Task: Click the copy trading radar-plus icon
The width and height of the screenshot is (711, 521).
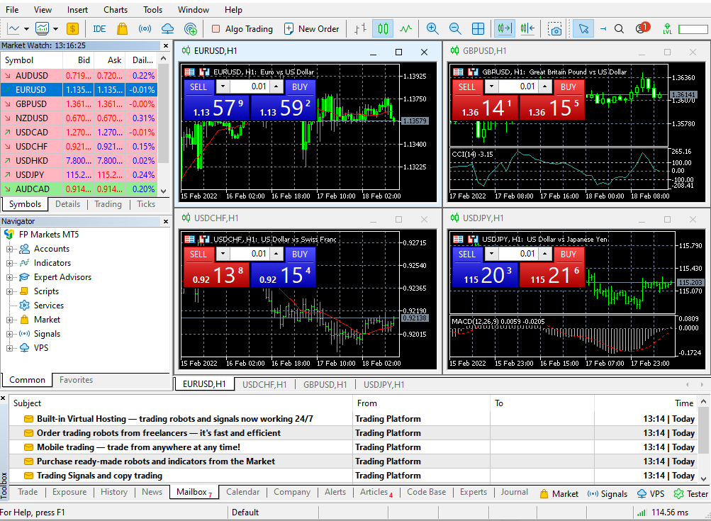Action: [x=191, y=29]
